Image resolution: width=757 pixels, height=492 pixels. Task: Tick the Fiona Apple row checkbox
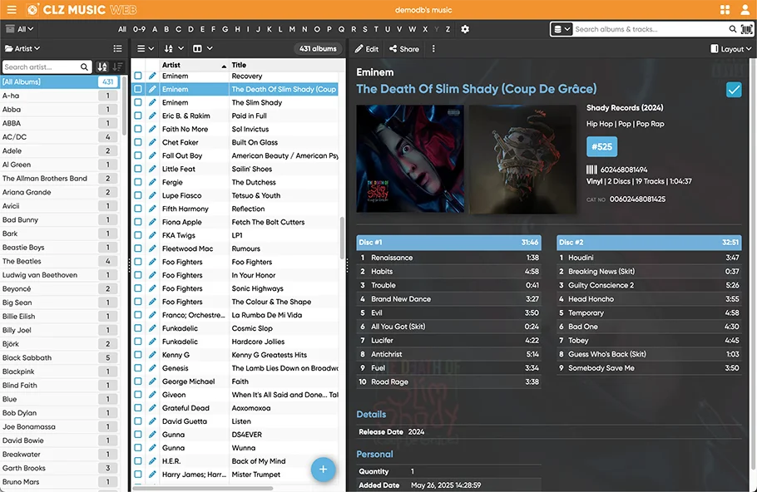tap(138, 222)
